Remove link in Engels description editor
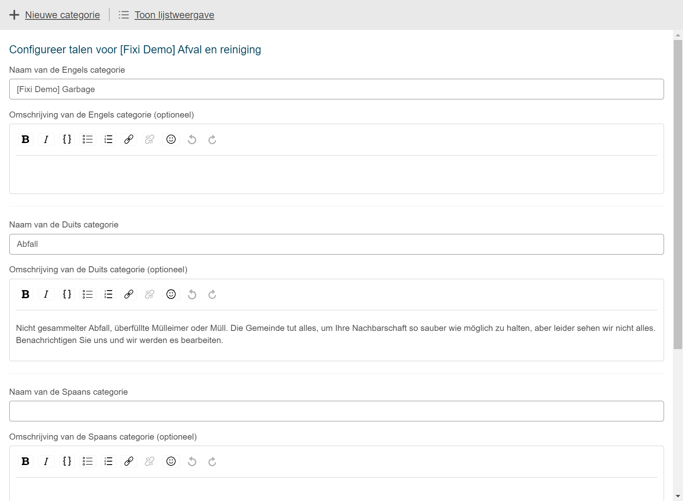683x501 pixels. point(149,139)
